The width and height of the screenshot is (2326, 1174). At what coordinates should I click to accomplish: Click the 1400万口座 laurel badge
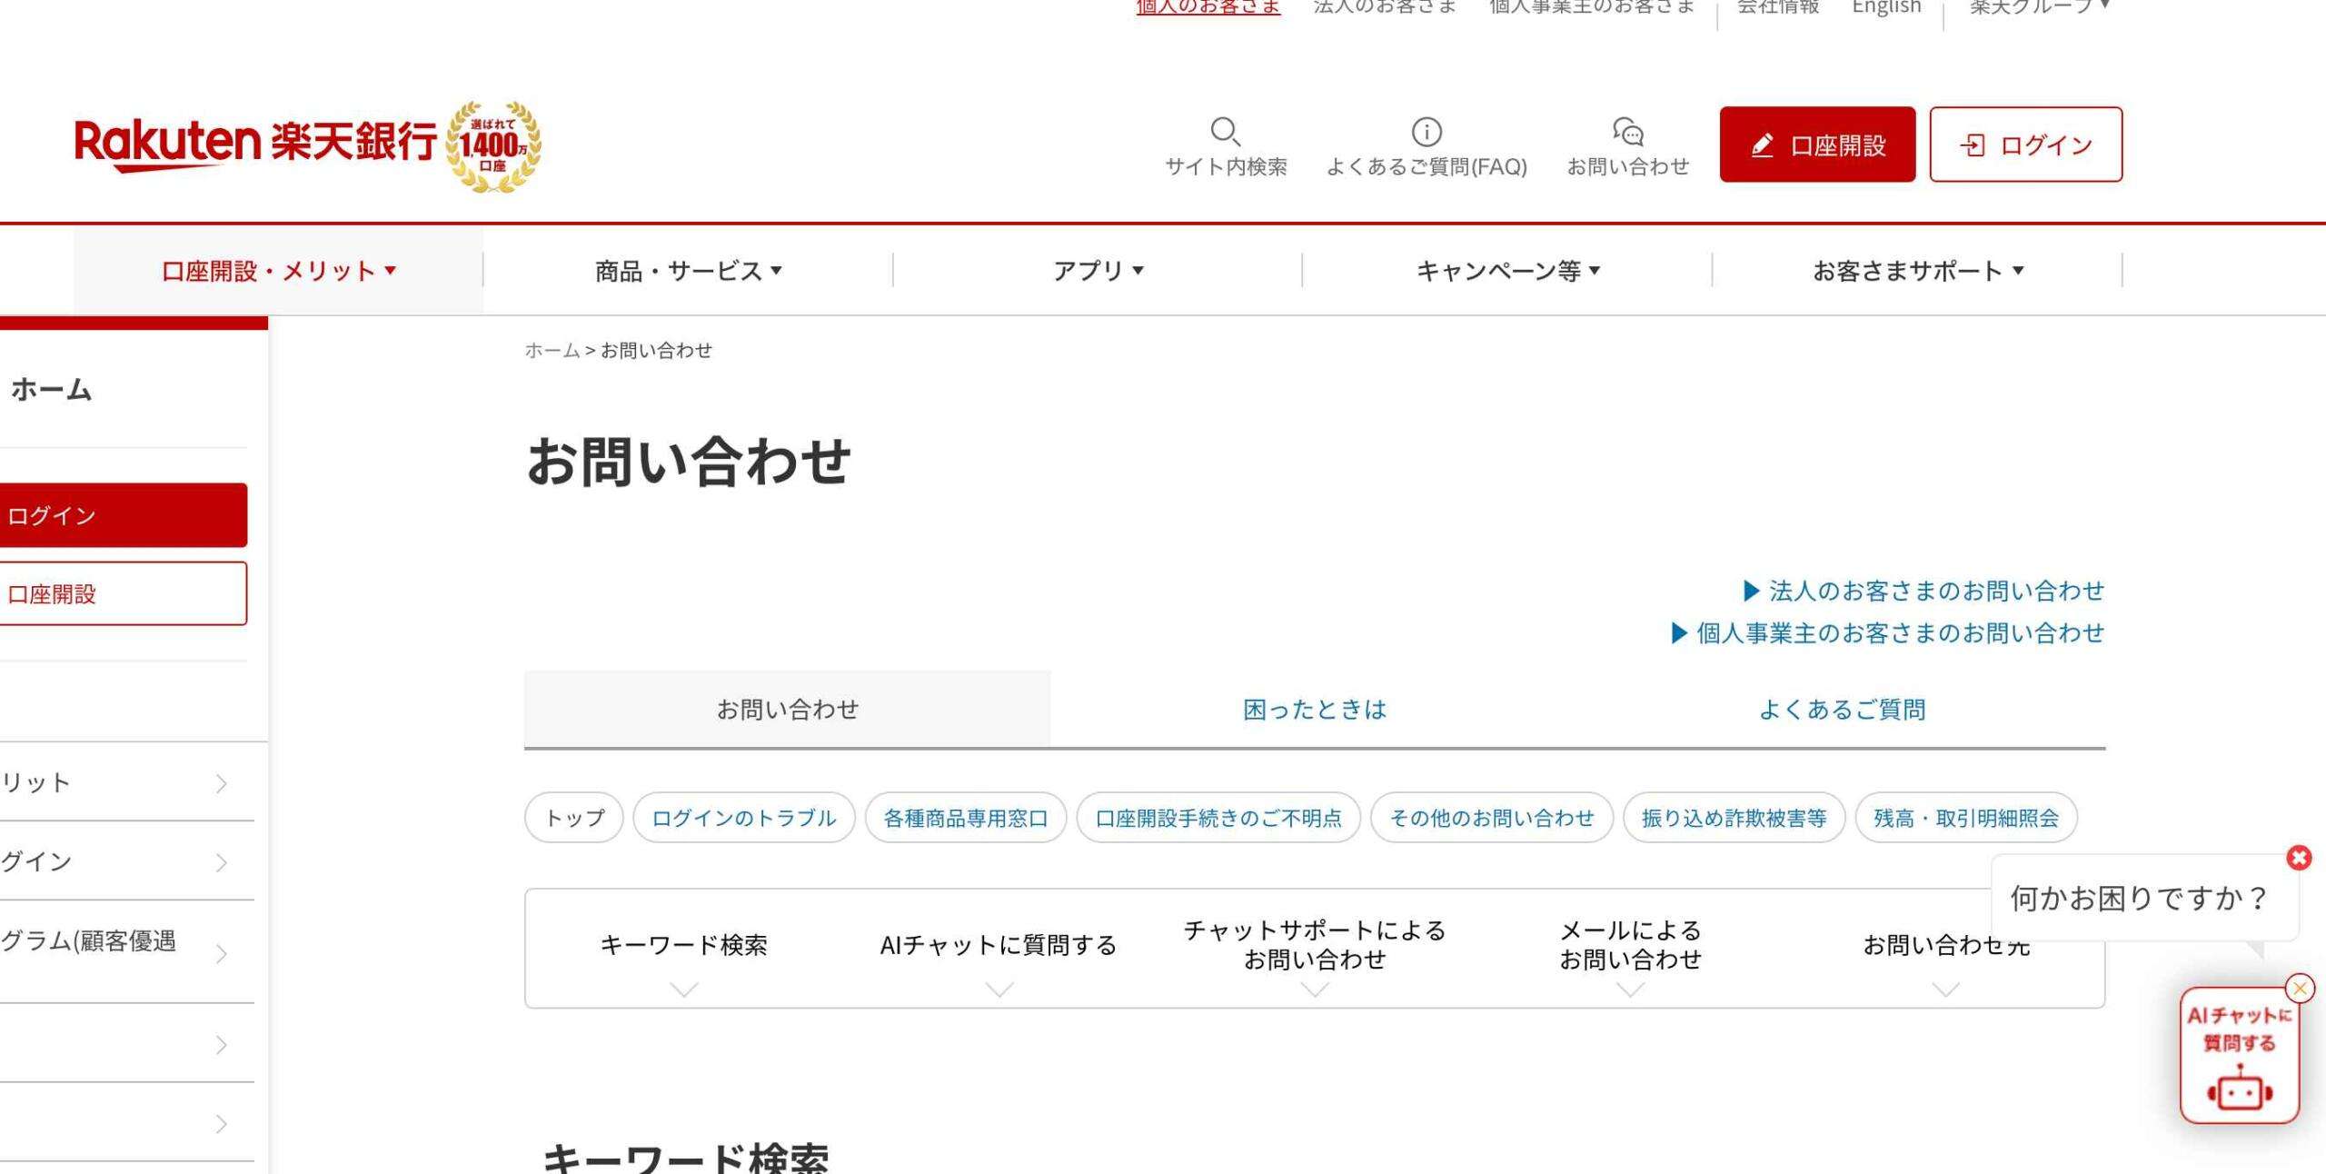tap(493, 146)
